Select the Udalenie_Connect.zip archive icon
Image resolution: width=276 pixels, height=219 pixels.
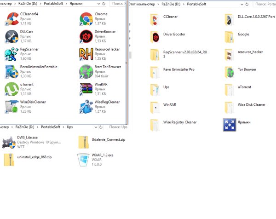(x=83, y=142)
